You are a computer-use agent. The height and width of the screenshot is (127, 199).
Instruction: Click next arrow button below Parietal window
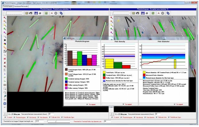(x=6, y=114)
